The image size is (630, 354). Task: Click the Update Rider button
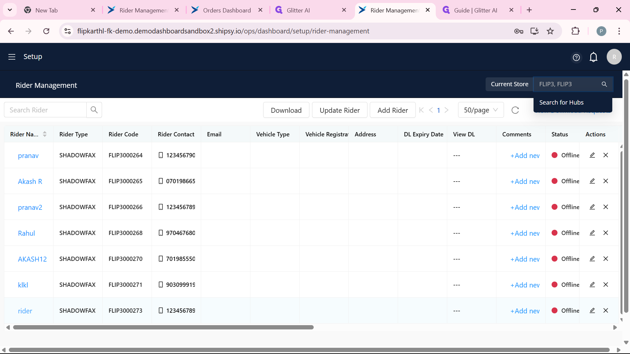pos(340,110)
